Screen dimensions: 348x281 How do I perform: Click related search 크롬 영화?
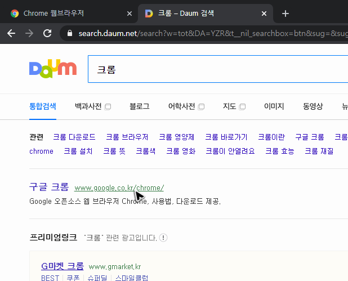(x=181, y=151)
